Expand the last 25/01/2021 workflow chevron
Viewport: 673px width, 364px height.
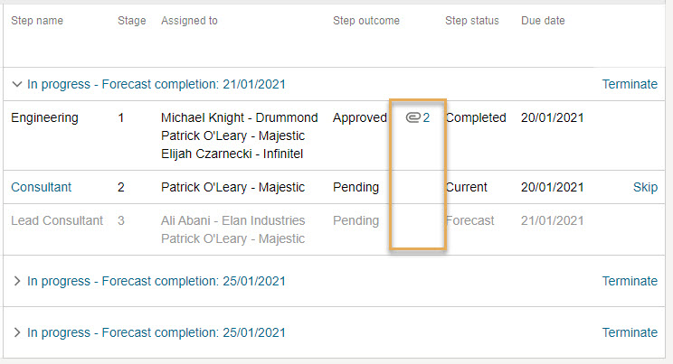(x=17, y=332)
